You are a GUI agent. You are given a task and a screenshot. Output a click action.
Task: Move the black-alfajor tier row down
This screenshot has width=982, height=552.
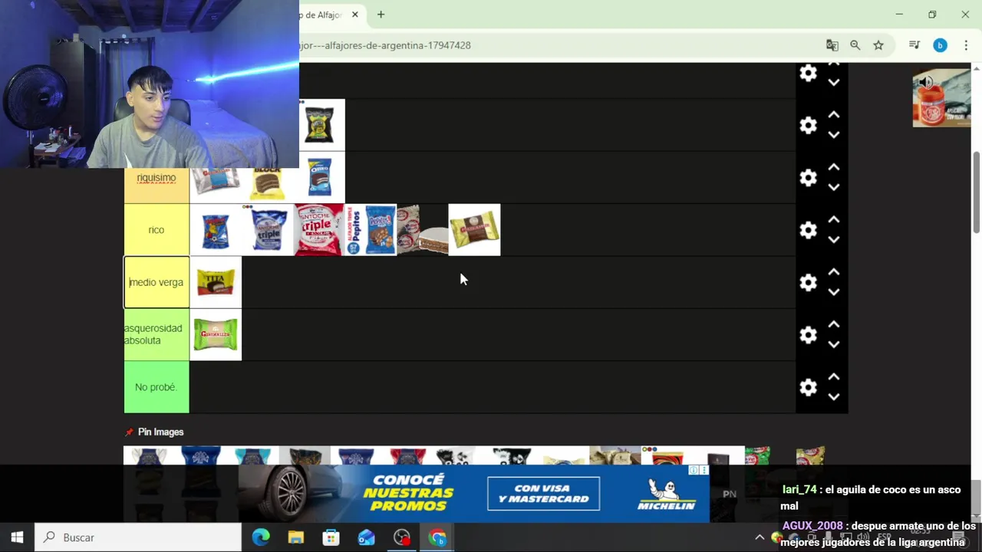coord(834,135)
